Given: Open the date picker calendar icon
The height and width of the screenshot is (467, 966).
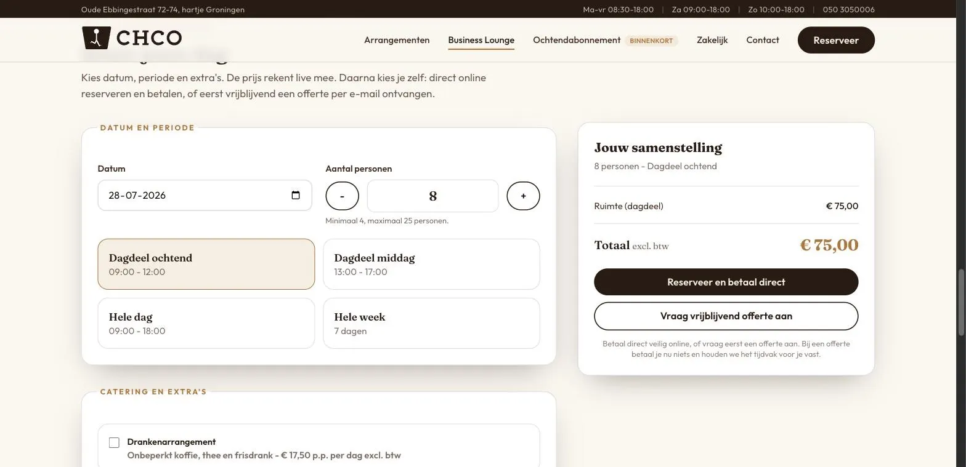Looking at the screenshot, I should (296, 195).
